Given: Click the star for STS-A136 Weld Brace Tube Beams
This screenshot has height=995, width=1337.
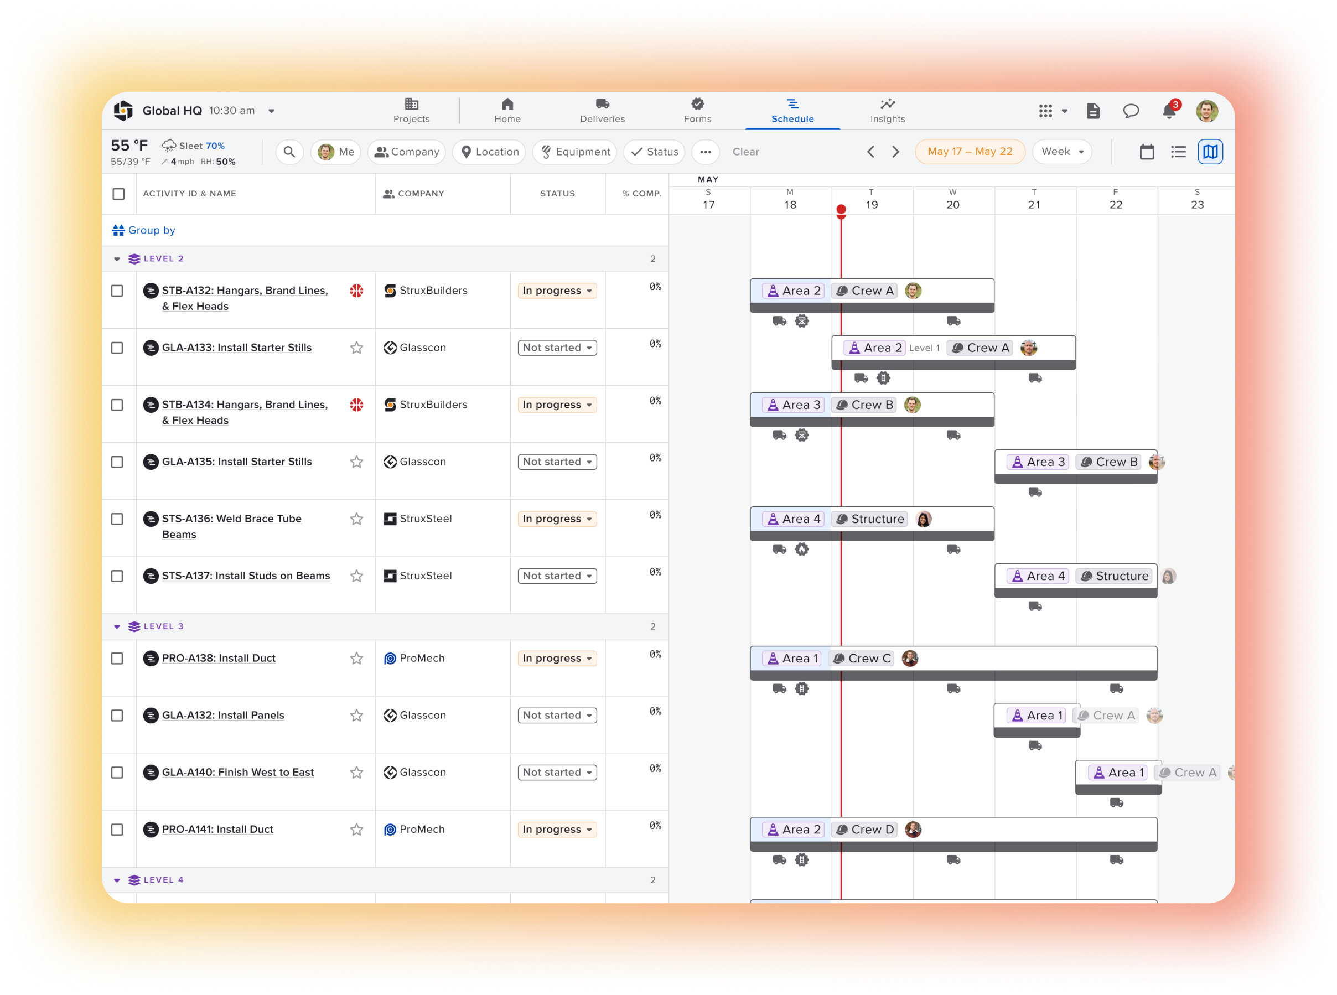Looking at the screenshot, I should coord(356,519).
